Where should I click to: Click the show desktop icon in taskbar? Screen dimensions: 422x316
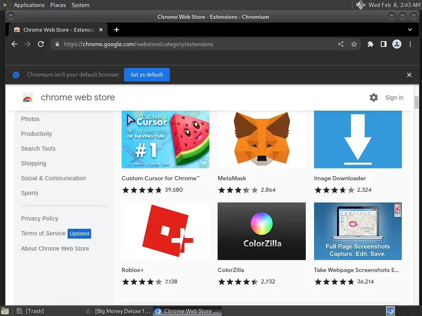click(x=5, y=311)
